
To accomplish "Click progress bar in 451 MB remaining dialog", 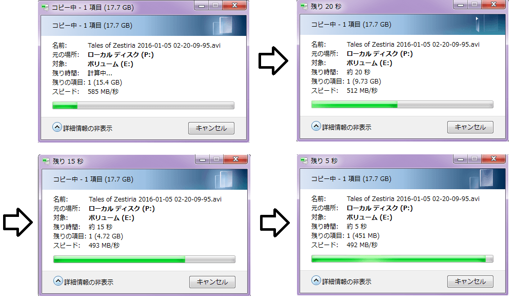I will pyautogui.click(x=402, y=259).
